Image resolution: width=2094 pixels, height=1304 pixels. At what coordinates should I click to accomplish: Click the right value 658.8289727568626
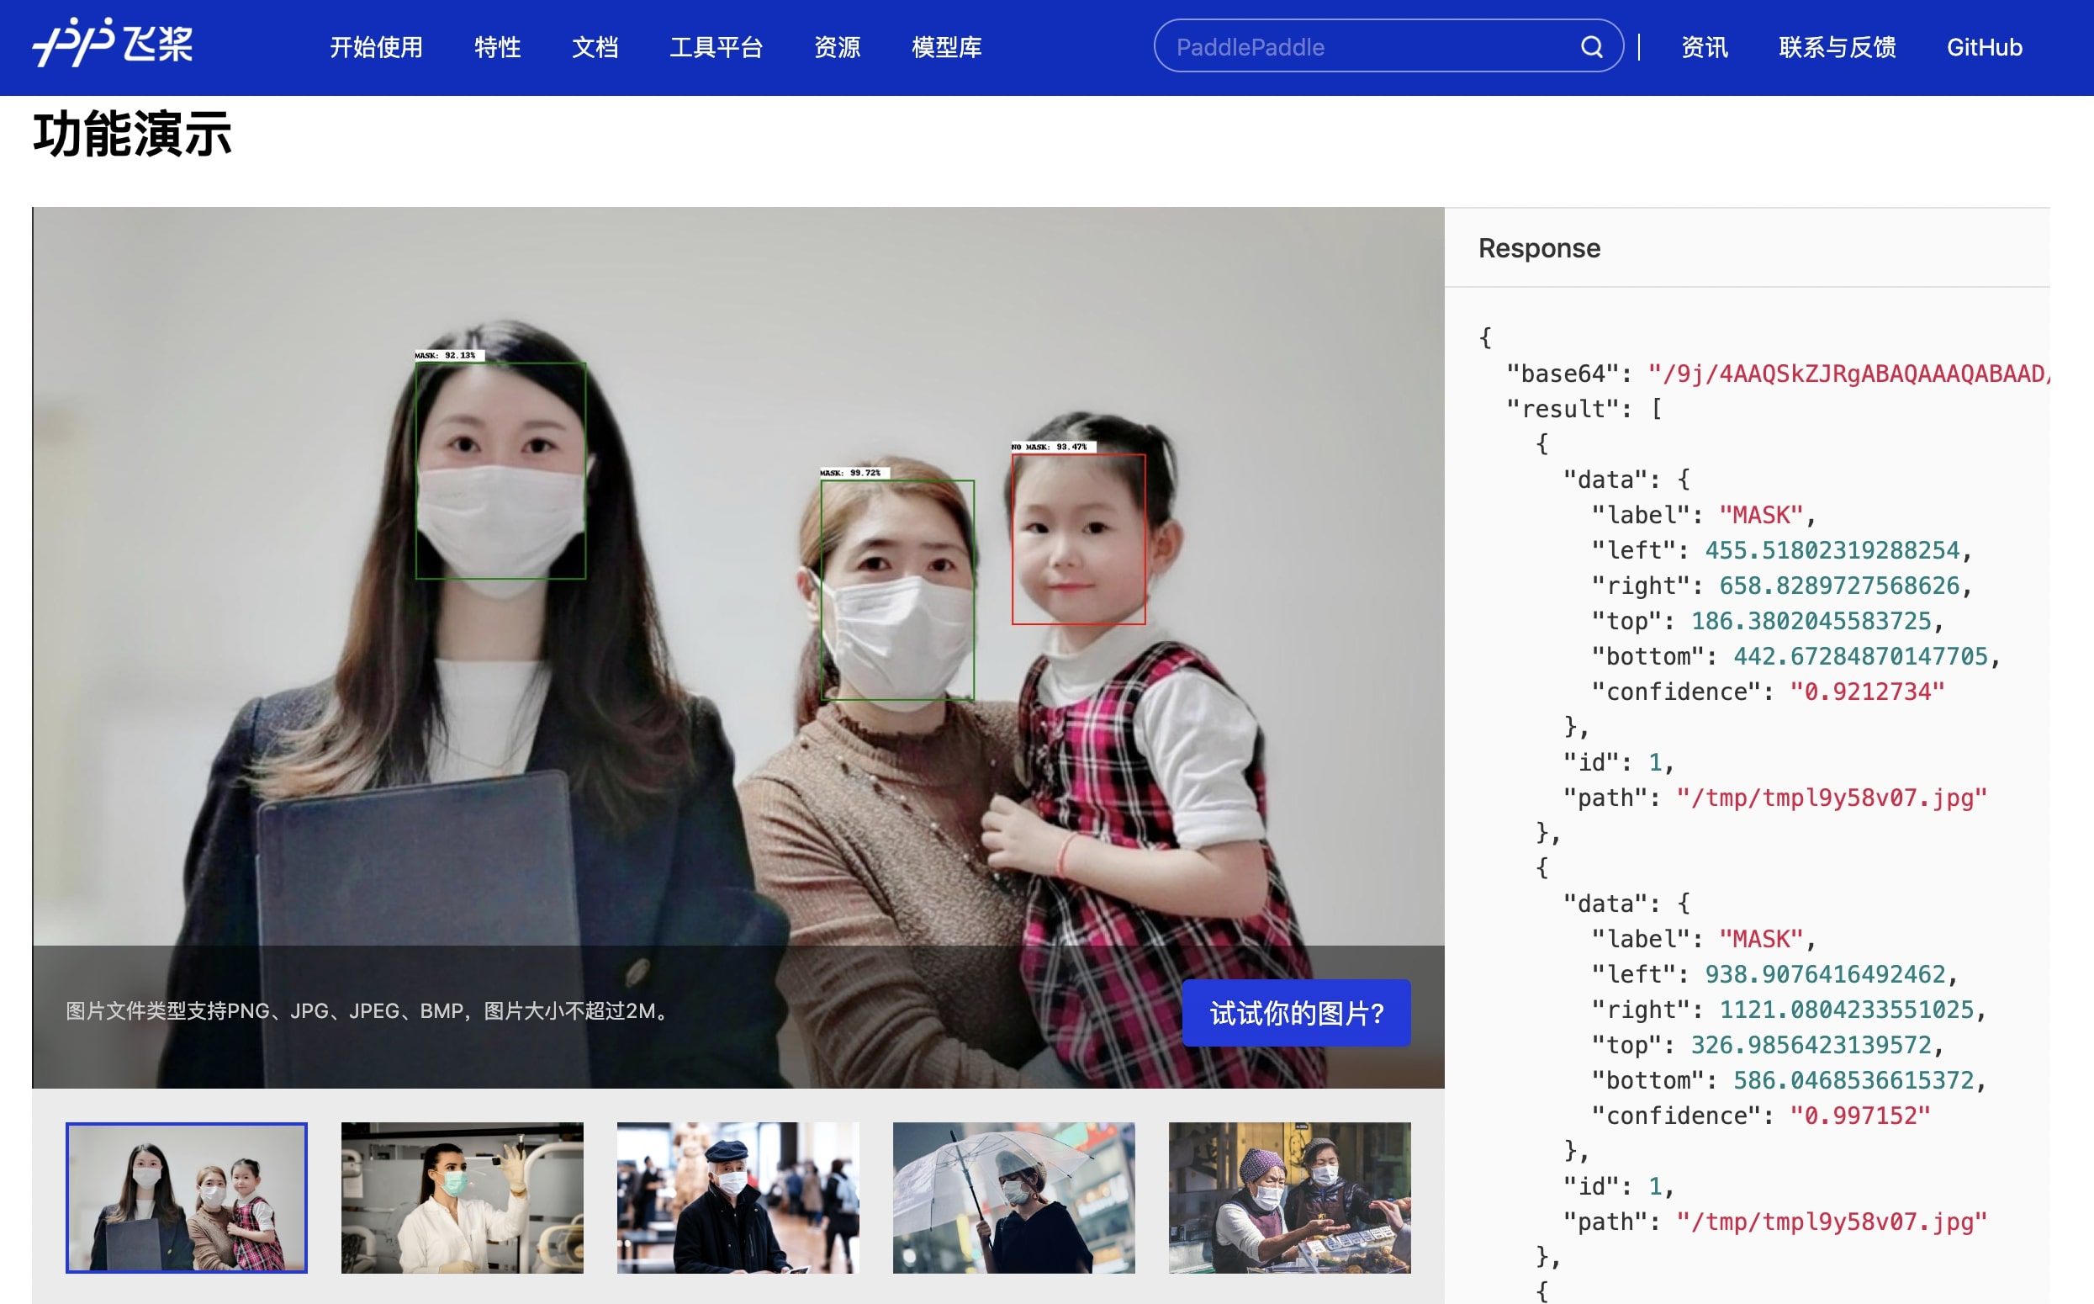(1839, 586)
